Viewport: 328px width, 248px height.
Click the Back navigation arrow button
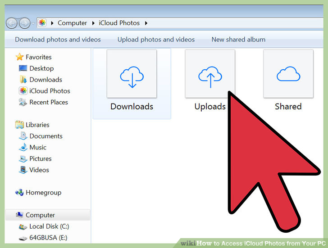[11, 23]
